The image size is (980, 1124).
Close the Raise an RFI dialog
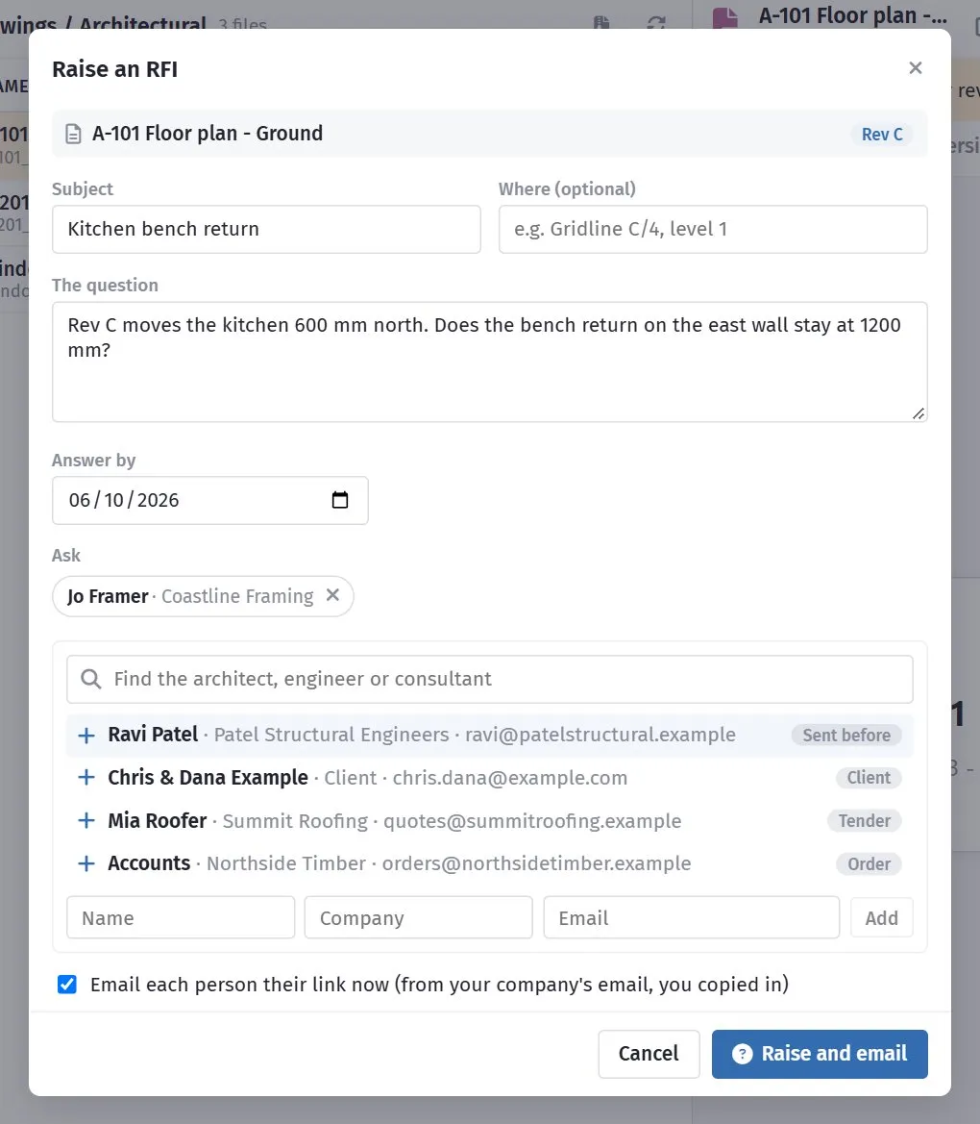(x=915, y=68)
